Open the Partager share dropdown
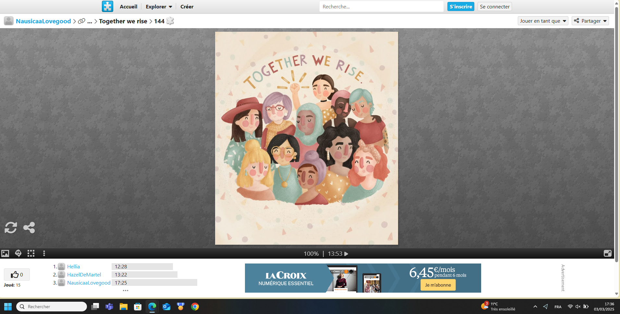The width and height of the screenshot is (620, 314). pos(590,21)
